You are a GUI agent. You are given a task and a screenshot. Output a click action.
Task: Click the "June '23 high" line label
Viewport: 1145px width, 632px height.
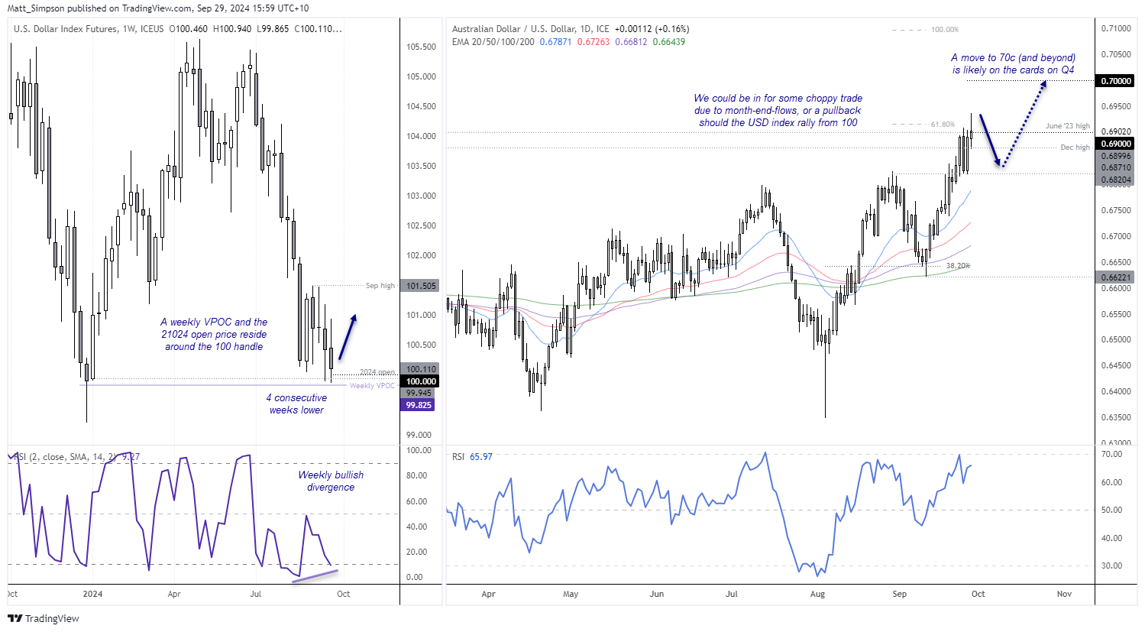click(x=1068, y=126)
